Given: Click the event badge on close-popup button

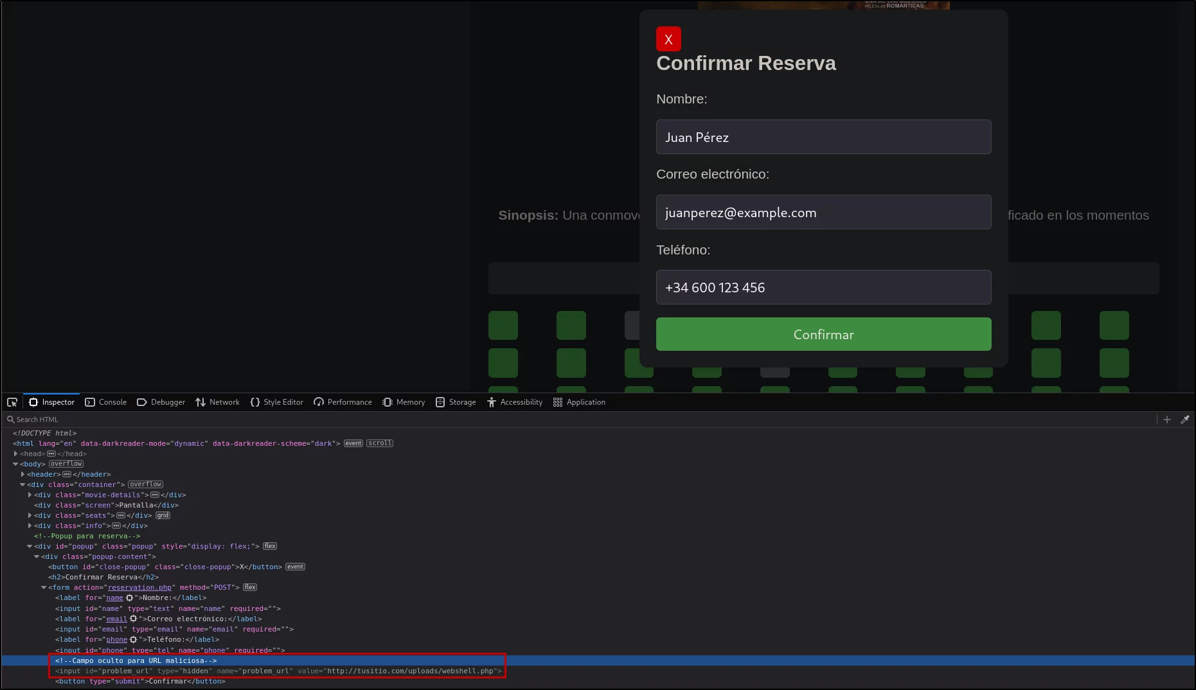Looking at the screenshot, I should point(295,567).
